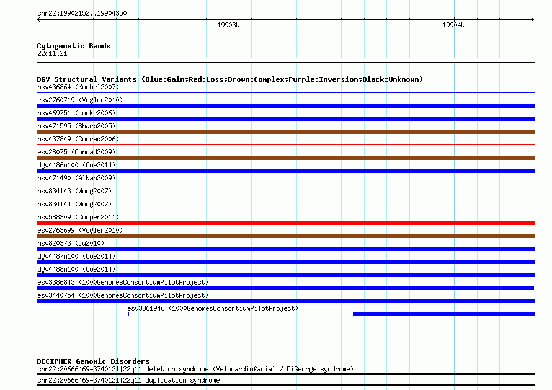Click the left arrow on the coordinate ruler

coord(38,19)
